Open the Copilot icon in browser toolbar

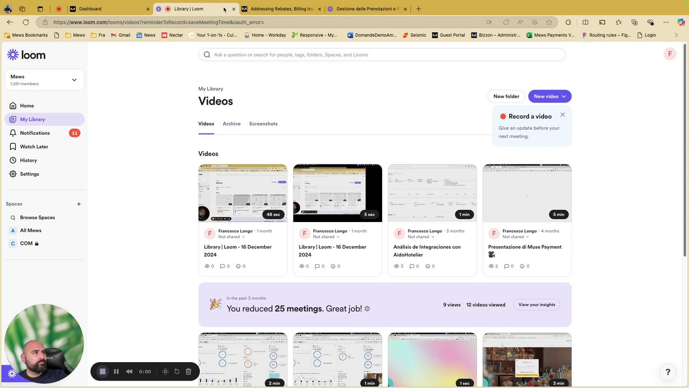tap(681, 22)
